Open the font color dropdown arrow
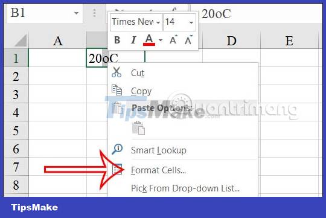Viewport: 326px width, 218px height. coord(161,40)
